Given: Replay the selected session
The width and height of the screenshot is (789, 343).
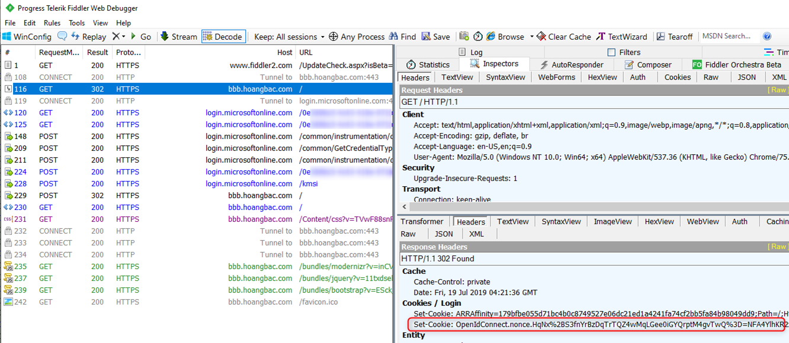Looking at the screenshot, I should tap(88, 37).
